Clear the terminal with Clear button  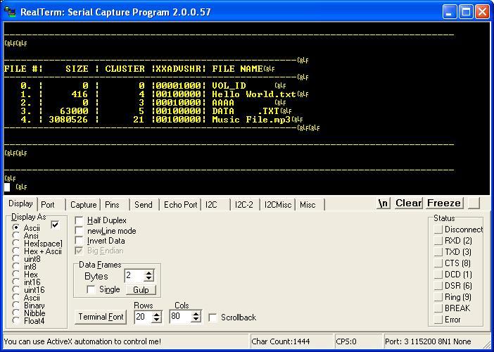(408, 203)
